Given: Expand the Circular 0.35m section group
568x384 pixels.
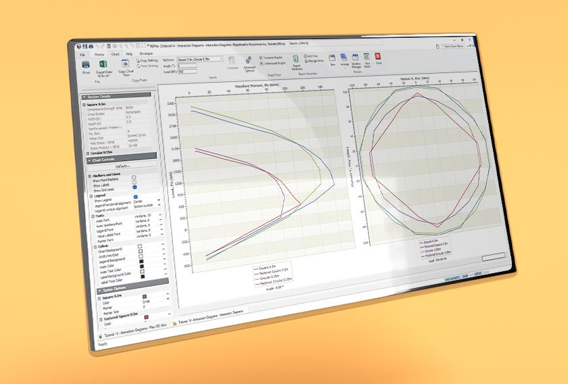Looking at the screenshot, I should click(88, 153).
